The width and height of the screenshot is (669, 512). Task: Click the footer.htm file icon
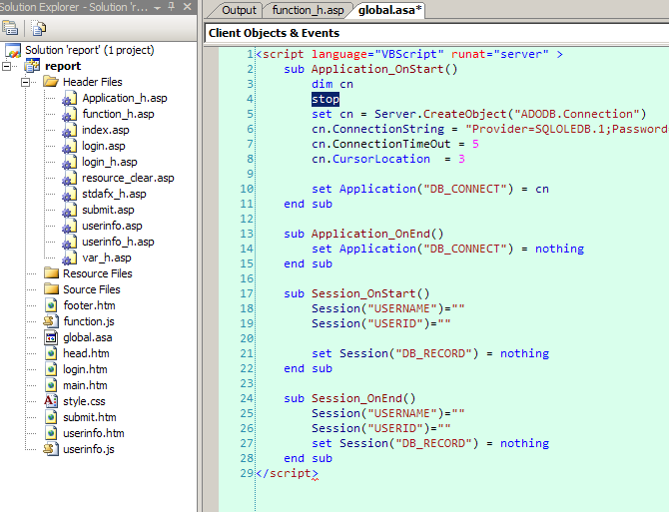pyautogui.click(x=51, y=305)
